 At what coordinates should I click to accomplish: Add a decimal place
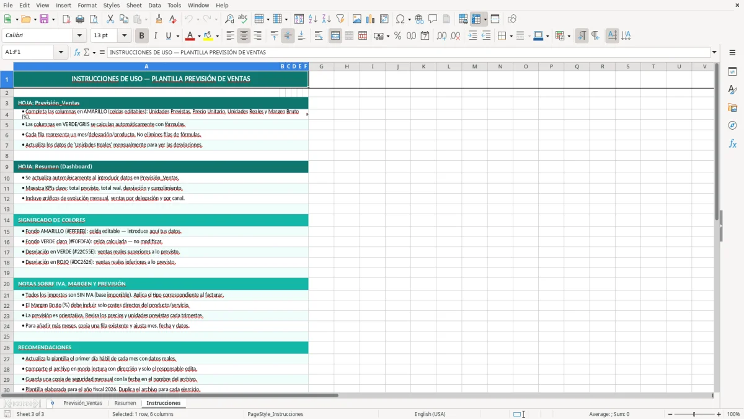[x=441, y=36]
